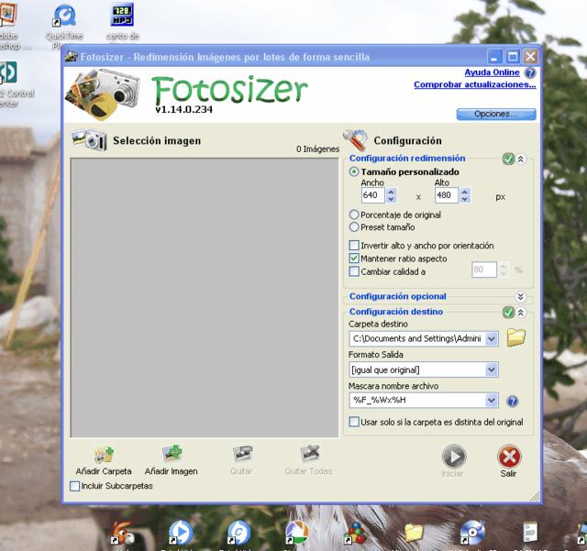Click the Ancho width input field

point(373,195)
